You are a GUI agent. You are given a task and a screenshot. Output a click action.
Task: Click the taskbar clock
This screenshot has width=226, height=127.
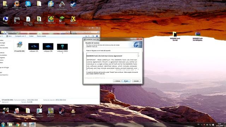220,125
